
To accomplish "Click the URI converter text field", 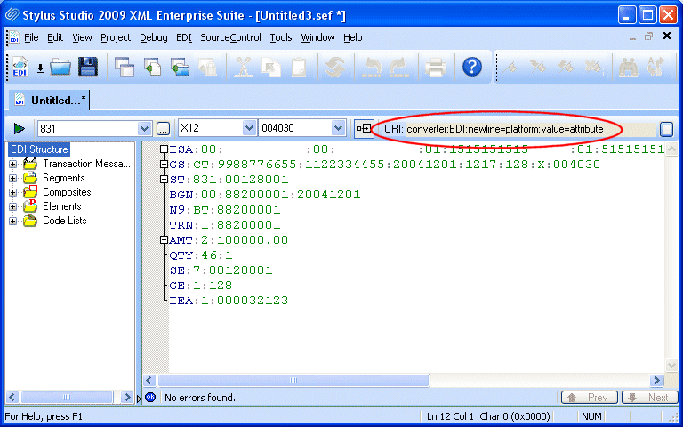I will pyautogui.click(x=529, y=129).
